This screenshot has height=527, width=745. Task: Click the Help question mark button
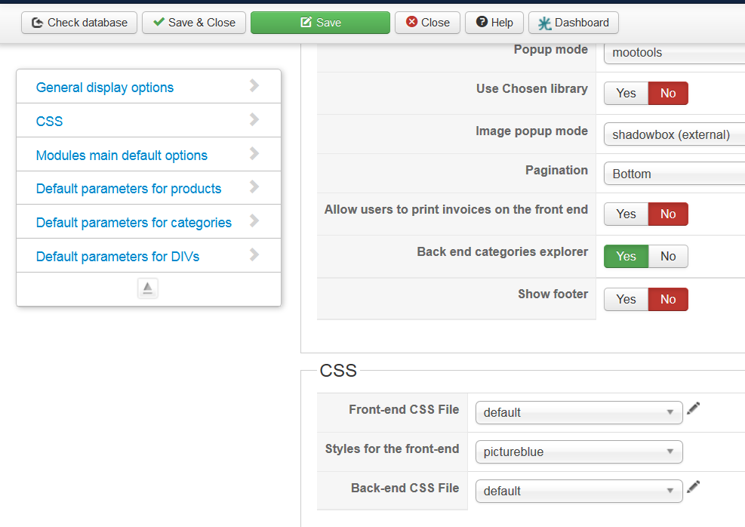(x=494, y=23)
